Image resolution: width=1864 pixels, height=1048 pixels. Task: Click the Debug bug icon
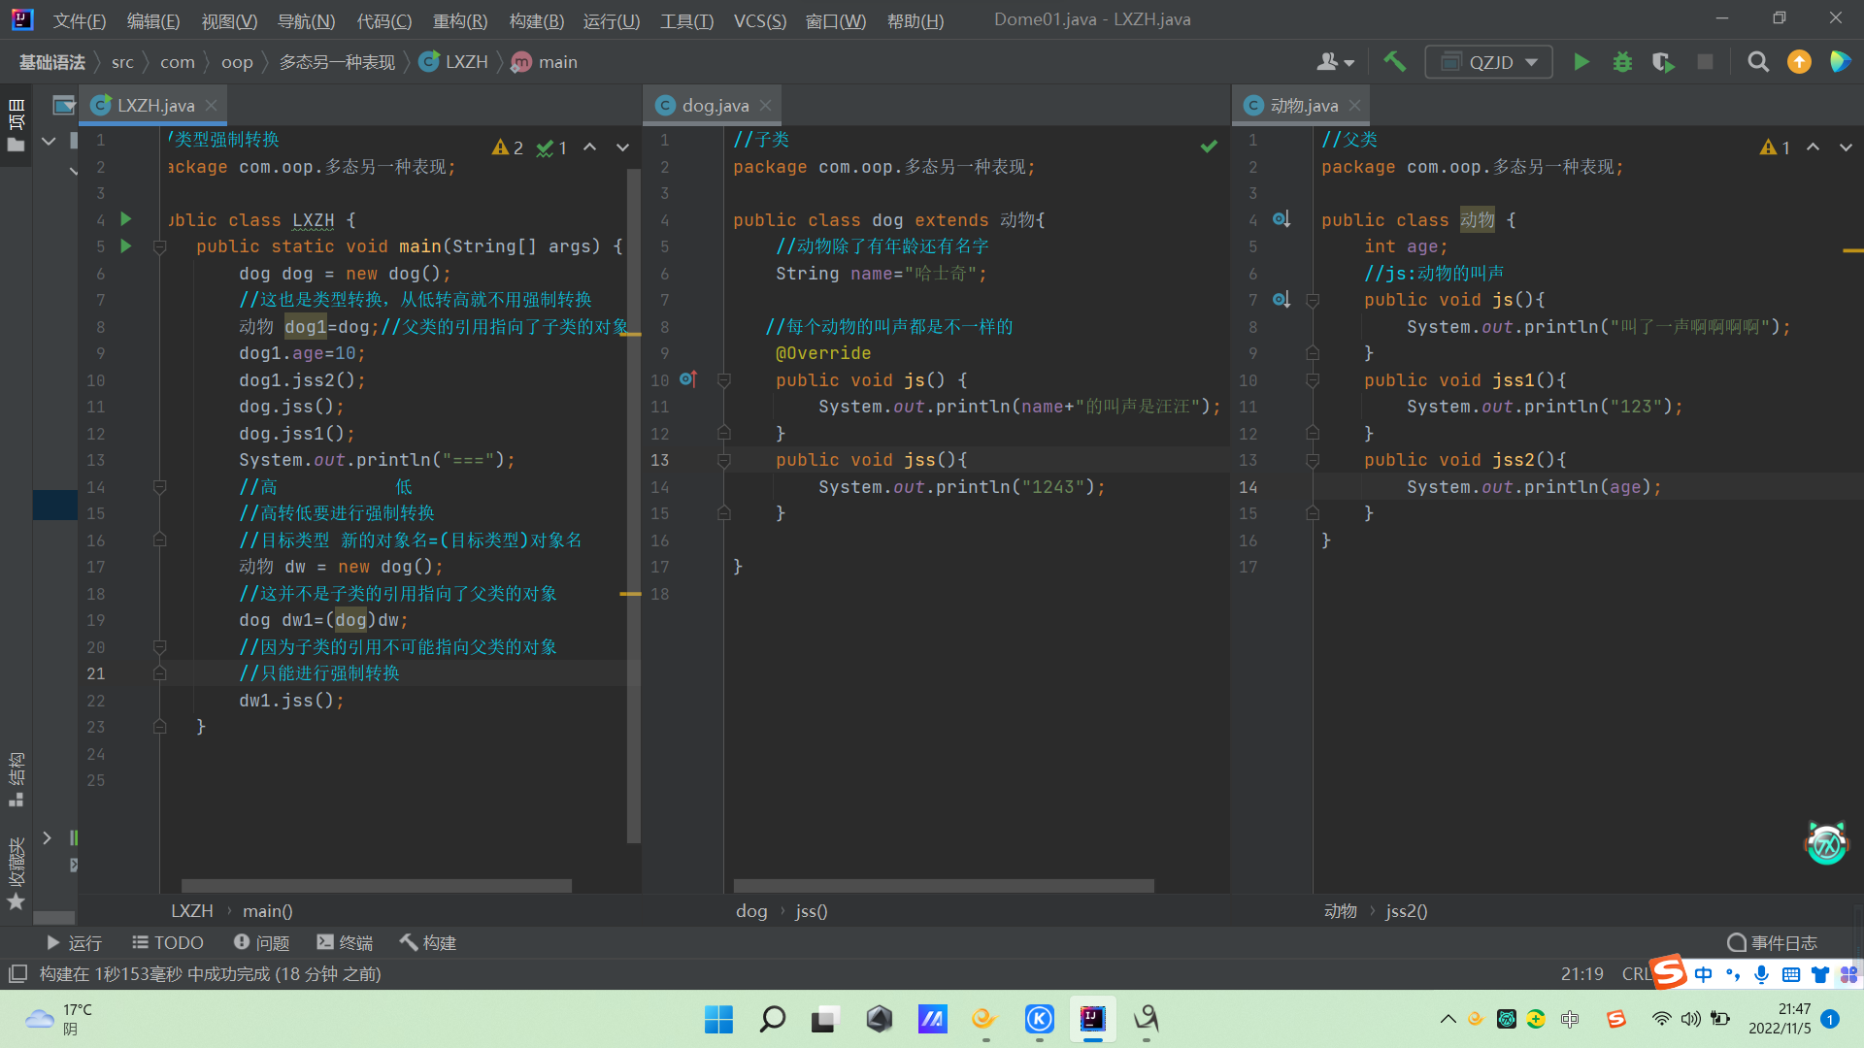[x=1622, y=62]
